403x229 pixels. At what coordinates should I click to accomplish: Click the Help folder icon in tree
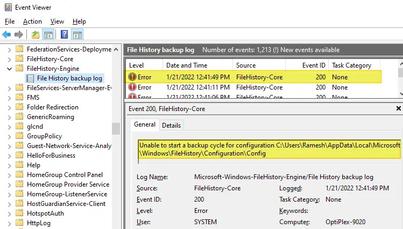(x=19, y=165)
